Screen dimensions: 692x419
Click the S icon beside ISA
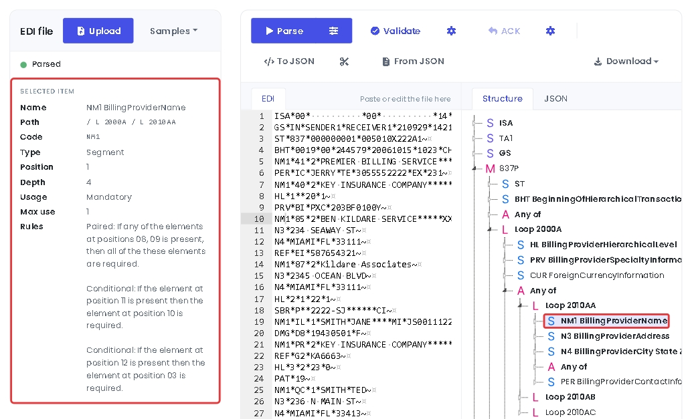coord(490,123)
